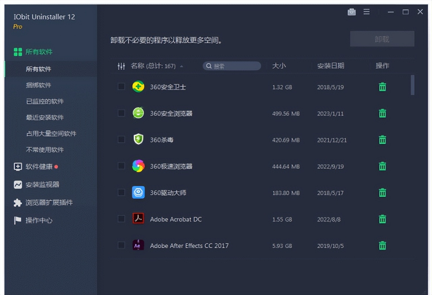
Task: Open the 捆绑软件 section
Action: (x=39, y=85)
